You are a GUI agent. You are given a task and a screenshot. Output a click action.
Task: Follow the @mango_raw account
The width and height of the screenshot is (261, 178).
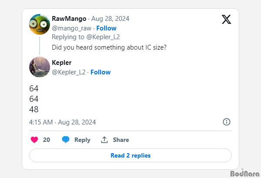tap(107, 28)
